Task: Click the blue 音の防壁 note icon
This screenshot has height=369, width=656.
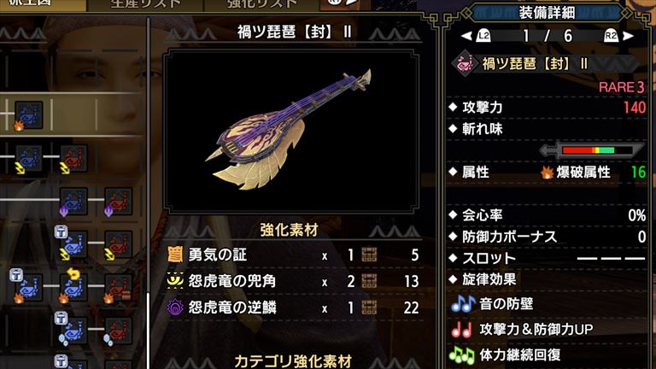Action: [463, 304]
